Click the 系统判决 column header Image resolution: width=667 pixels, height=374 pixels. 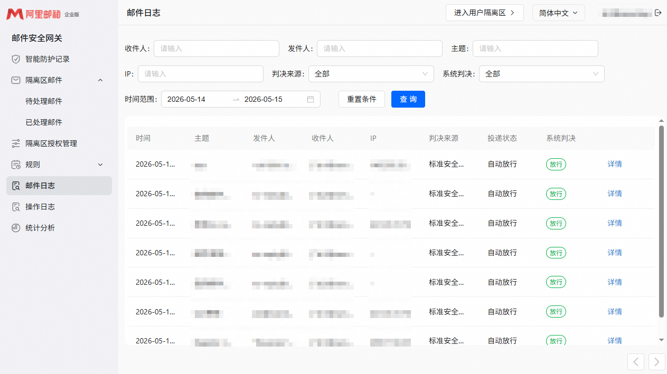tap(561, 138)
